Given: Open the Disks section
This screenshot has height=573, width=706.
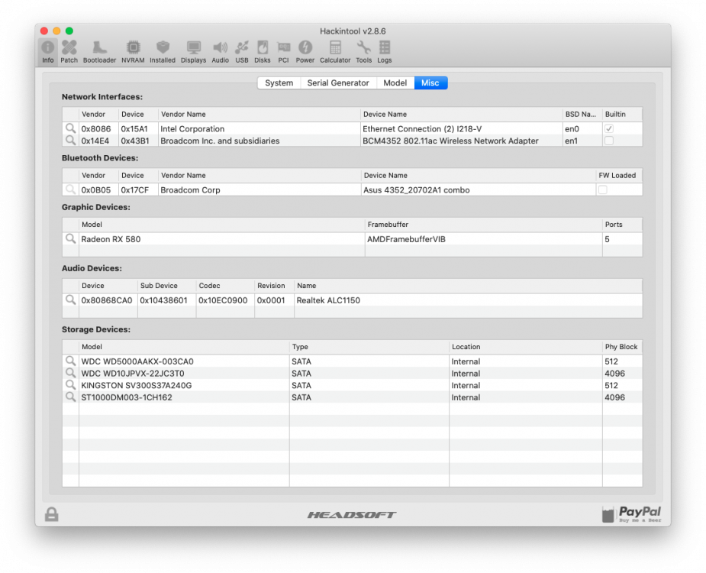Looking at the screenshot, I should coord(263,52).
